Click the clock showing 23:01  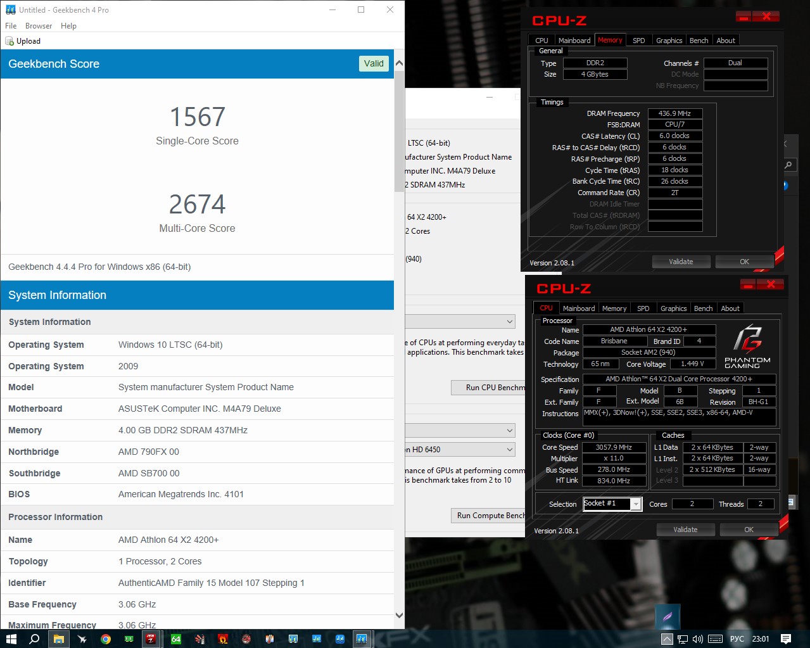[x=761, y=638]
